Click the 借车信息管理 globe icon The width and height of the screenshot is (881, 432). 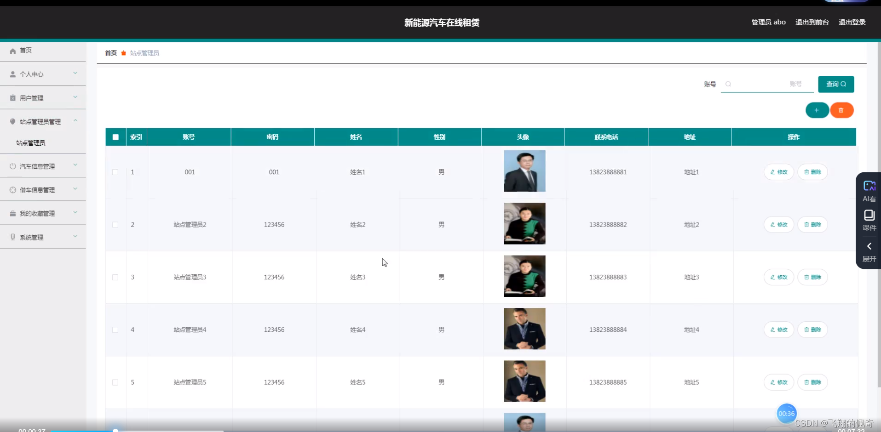pos(12,189)
